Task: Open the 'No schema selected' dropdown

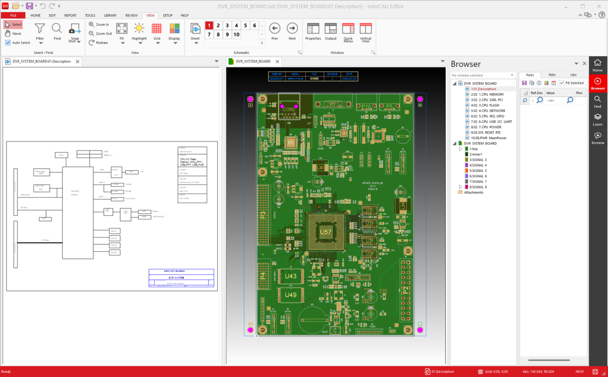Action: [x=512, y=75]
